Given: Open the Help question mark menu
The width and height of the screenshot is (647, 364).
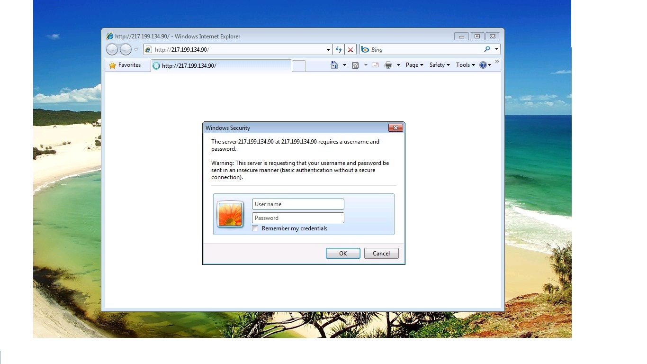Looking at the screenshot, I should click(x=485, y=65).
